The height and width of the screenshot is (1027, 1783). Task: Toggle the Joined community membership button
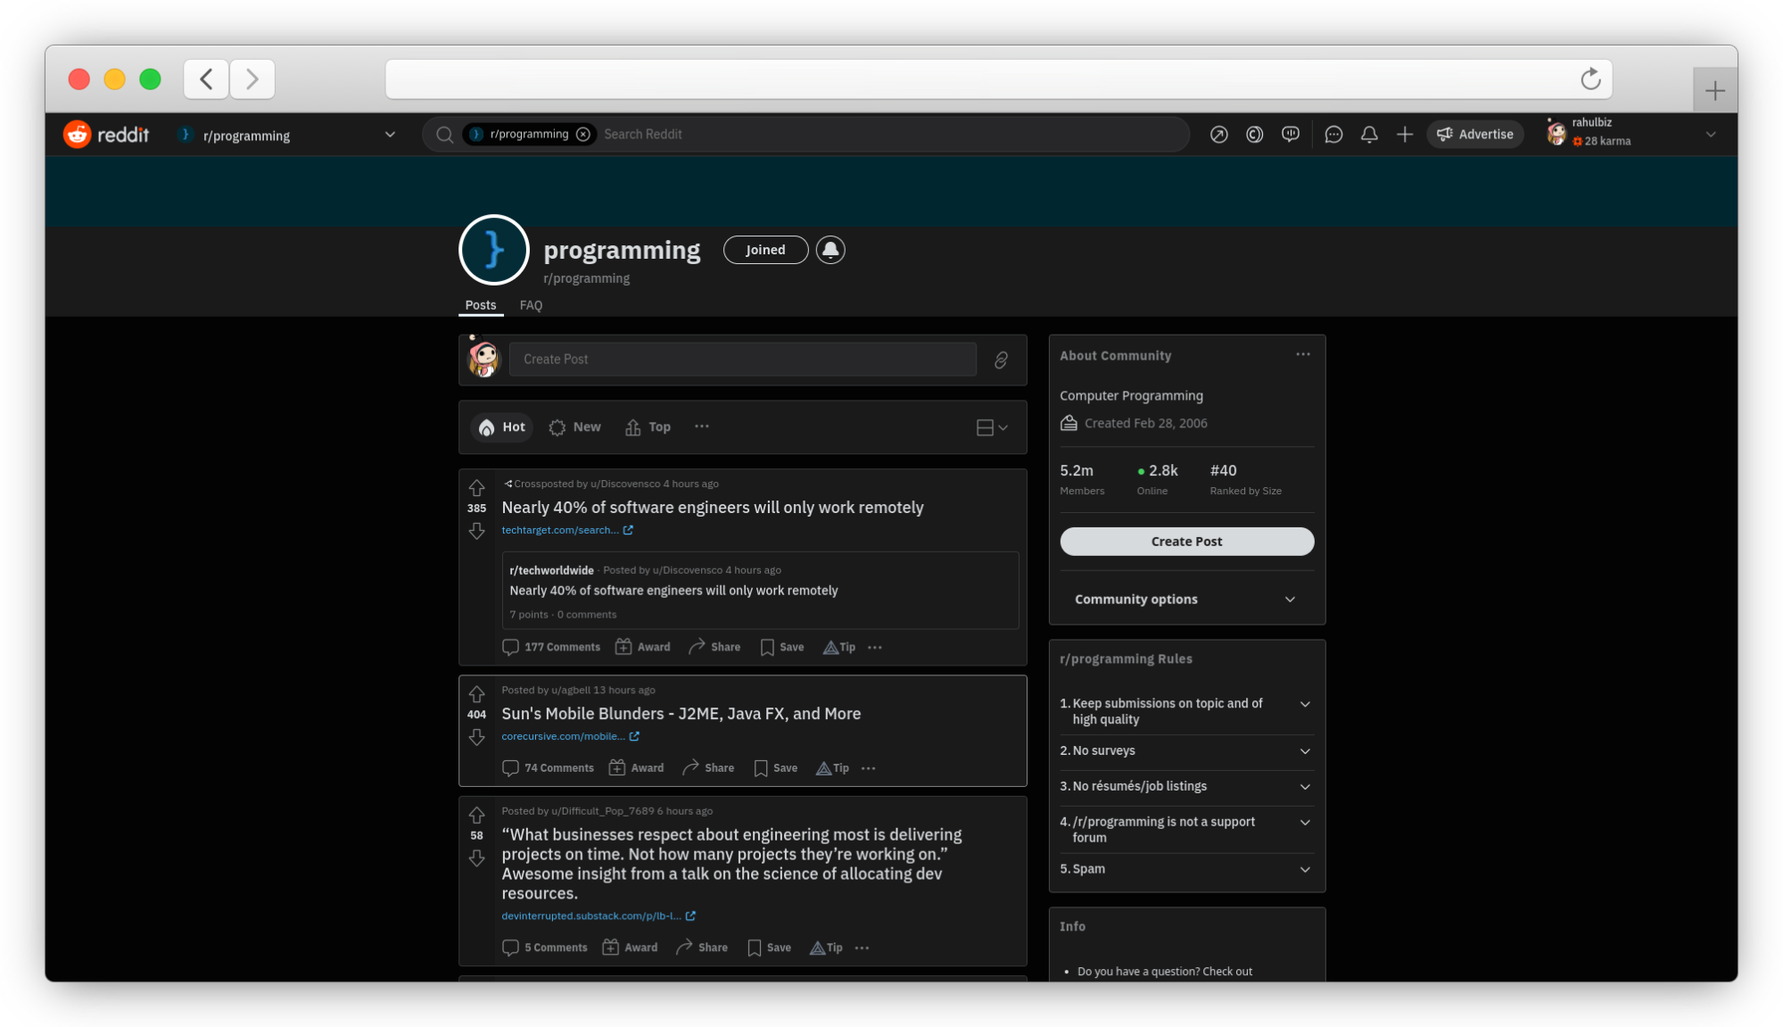pos(765,249)
